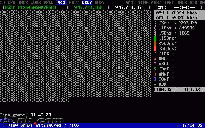
Task: Click the green <150ms color block
Action: (x=155, y=38)
